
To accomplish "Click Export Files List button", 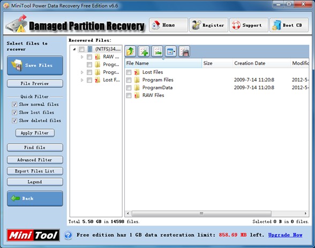I will point(35,171).
